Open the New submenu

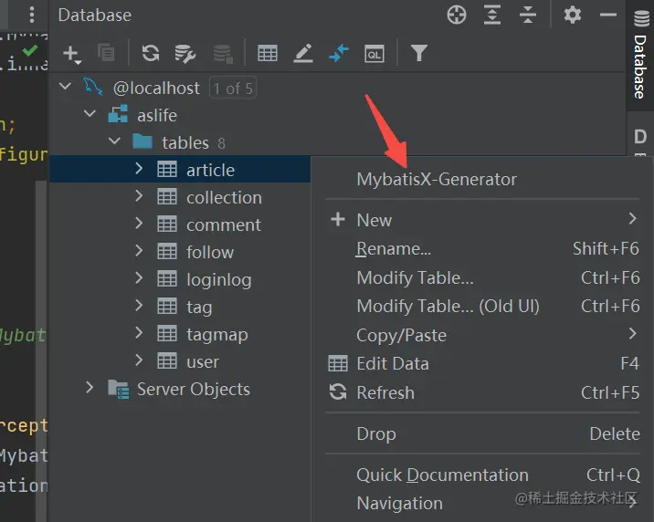(x=482, y=220)
